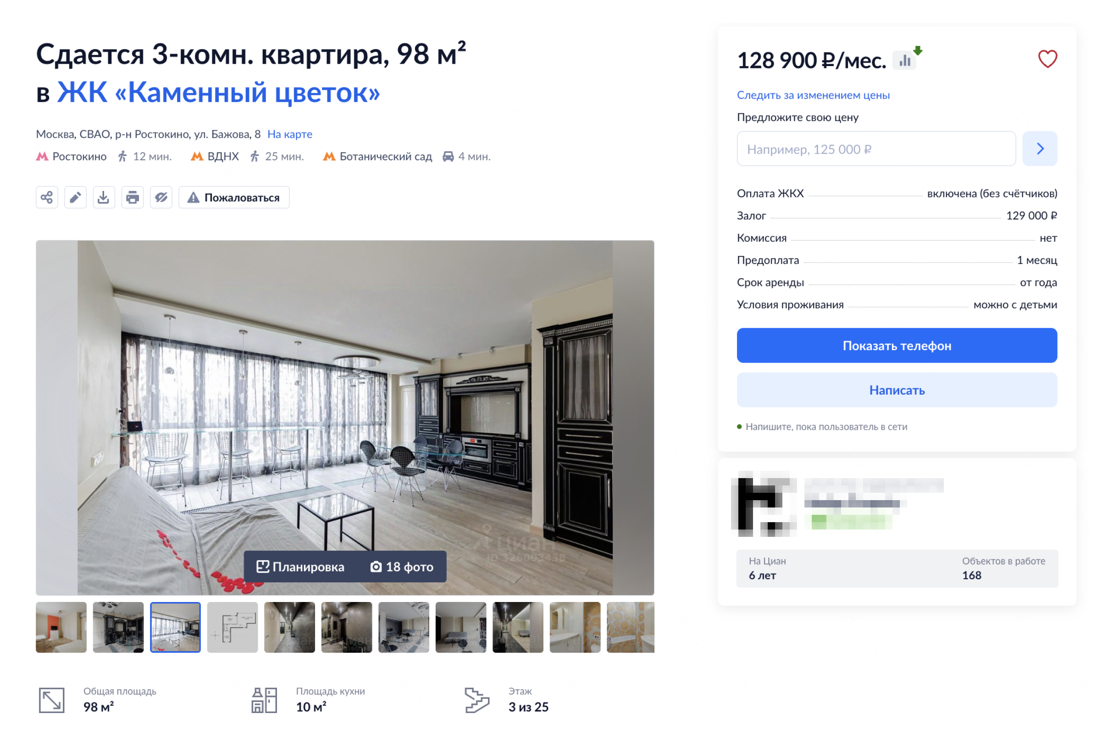Hide this listing with crossed-eye icon

(x=161, y=197)
